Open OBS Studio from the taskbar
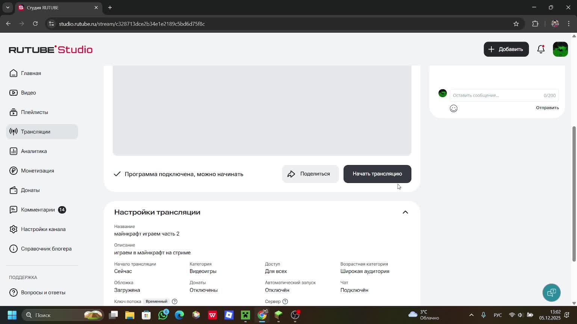Viewport: 577px width, 324px height. pos(295,315)
